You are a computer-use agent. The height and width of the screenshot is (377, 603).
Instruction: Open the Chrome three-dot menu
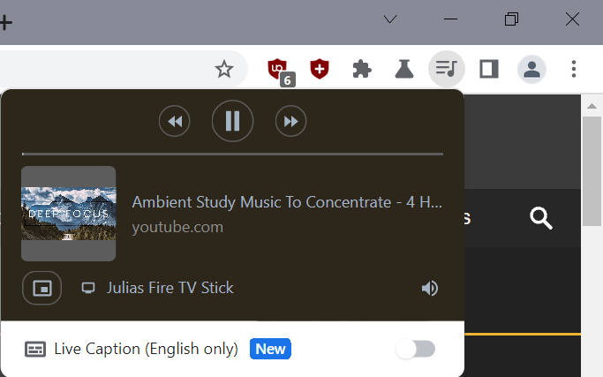coord(574,69)
